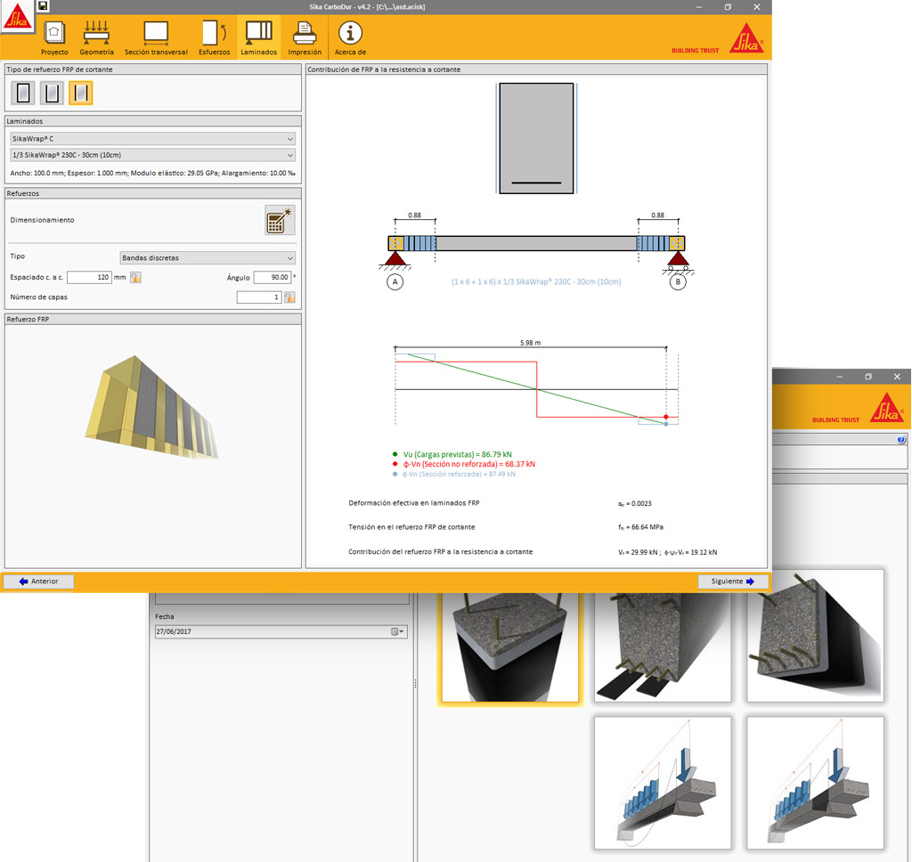Screen dimensions: 912x862
Task: Open the Sika logo application menu
Action: [17, 16]
